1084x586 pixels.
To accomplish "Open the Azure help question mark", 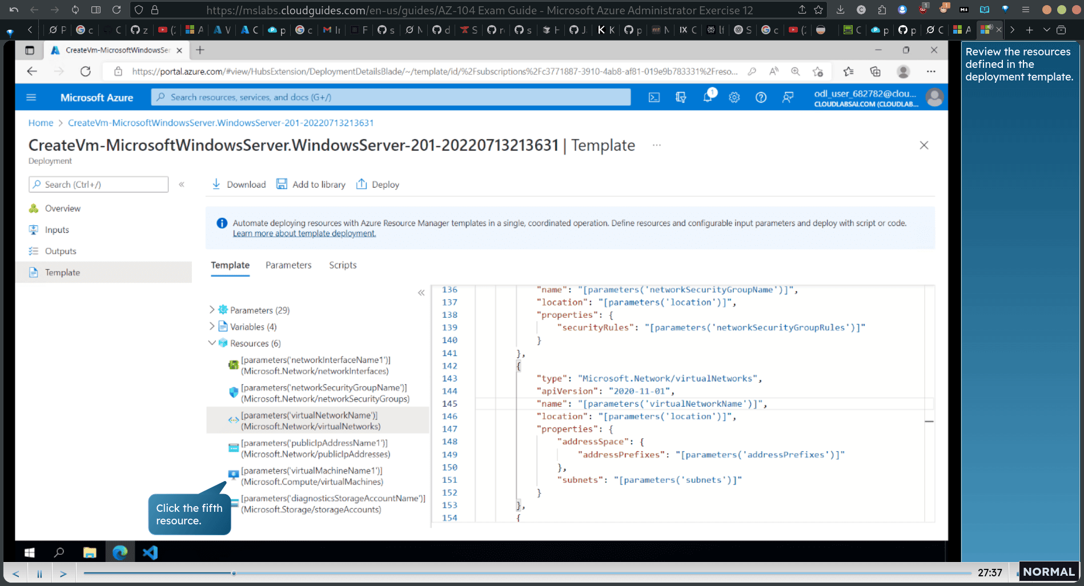I will tap(761, 98).
